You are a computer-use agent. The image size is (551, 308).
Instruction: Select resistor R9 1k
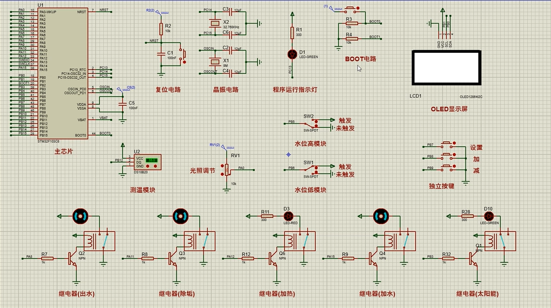(348, 259)
